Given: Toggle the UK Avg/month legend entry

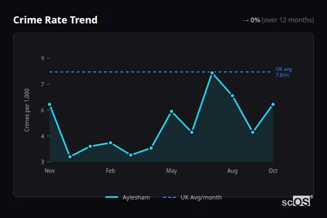Looking at the screenshot, I should 192,197.
